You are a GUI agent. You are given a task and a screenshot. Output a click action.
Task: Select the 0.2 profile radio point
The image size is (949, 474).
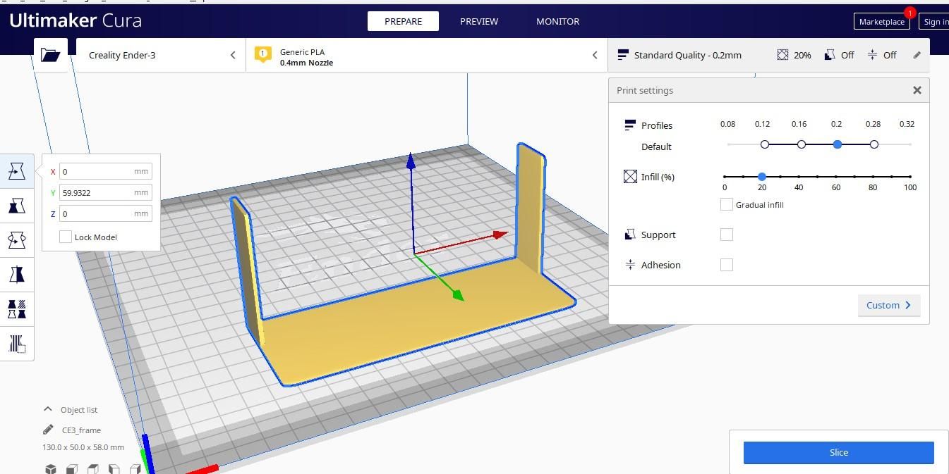(838, 144)
